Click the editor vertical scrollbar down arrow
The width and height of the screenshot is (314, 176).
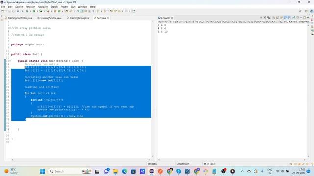coord(153,156)
